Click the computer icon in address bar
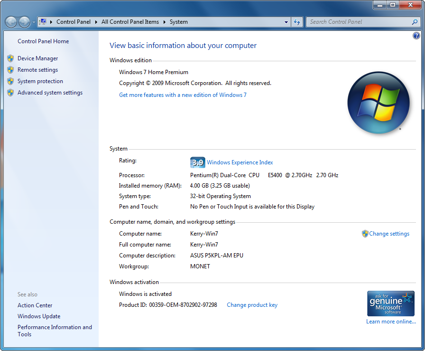Screen dimensions: 425x351 [43, 22]
